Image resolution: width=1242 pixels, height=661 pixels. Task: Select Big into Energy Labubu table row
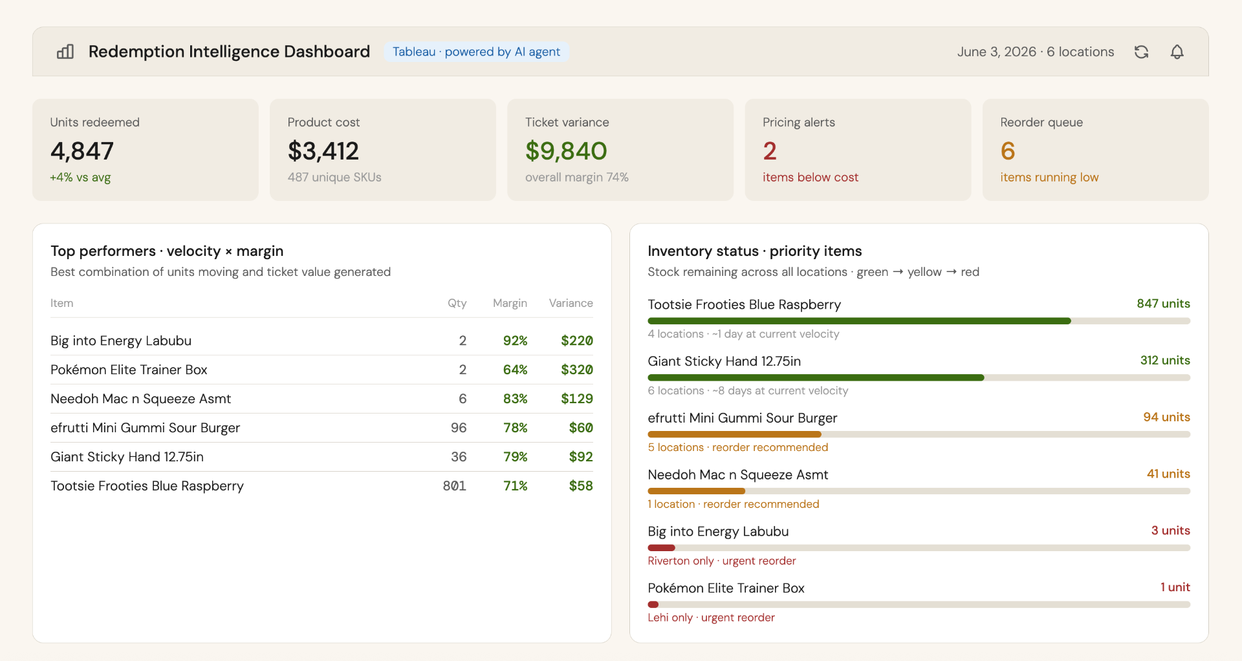click(x=321, y=341)
